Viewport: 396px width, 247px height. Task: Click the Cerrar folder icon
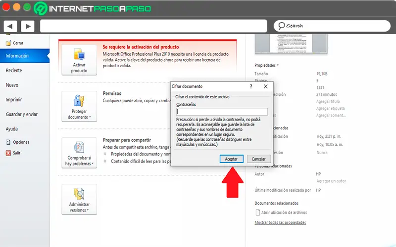pos(8,43)
